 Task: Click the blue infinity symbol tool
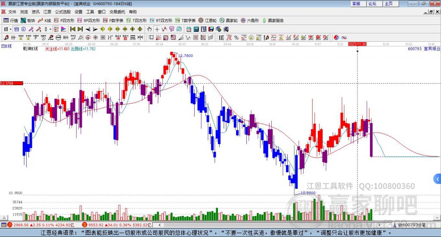(344, 37)
